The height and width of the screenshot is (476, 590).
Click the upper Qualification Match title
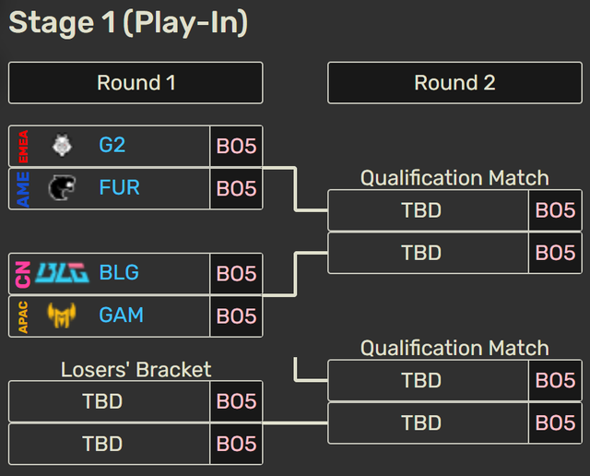pyautogui.click(x=454, y=178)
